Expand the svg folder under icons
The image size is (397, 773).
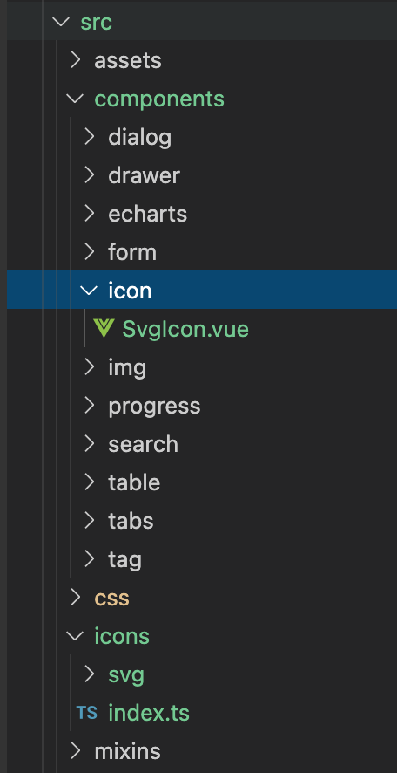(126, 674)
